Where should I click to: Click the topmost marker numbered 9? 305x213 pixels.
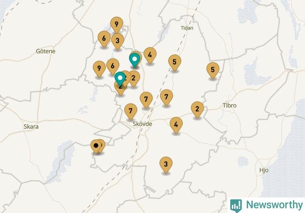116,24
